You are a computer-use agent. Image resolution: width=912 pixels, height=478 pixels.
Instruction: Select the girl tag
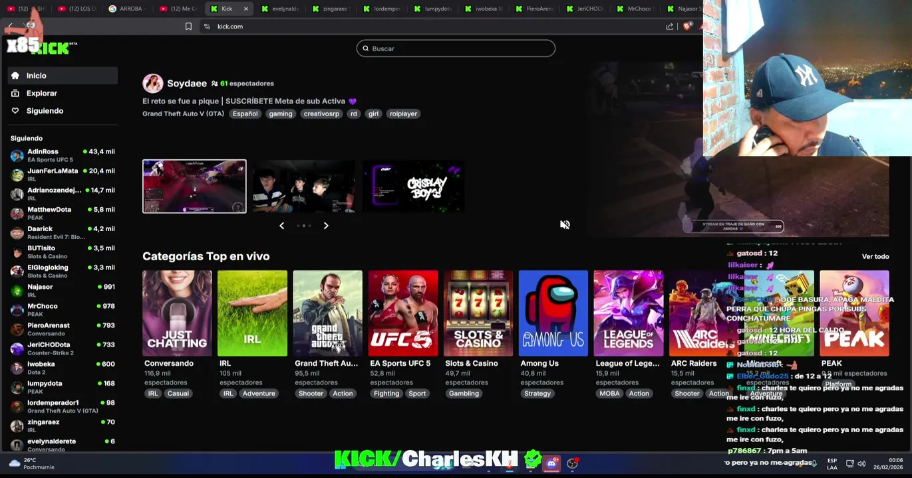tap(373, 114)
